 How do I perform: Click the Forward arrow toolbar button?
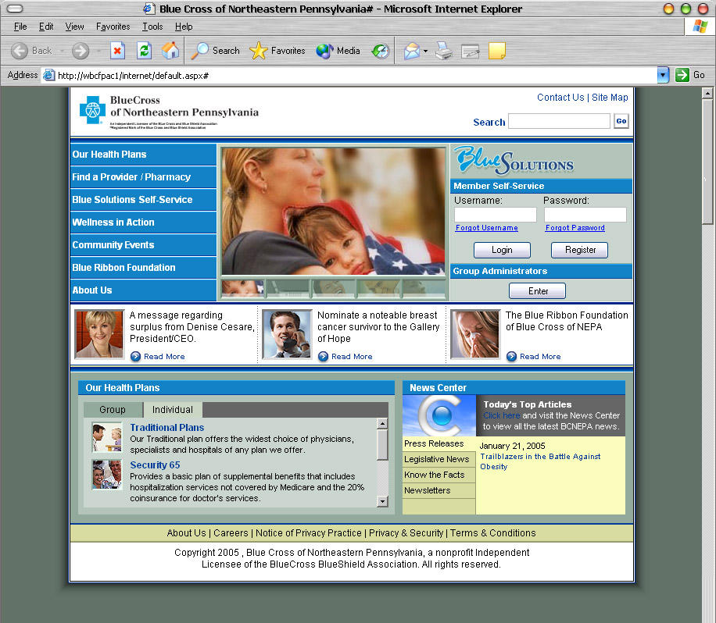point(81,51)
